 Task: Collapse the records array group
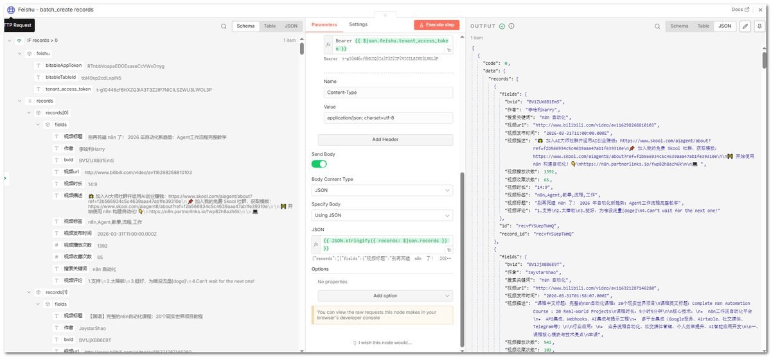(x=19, y=101)
